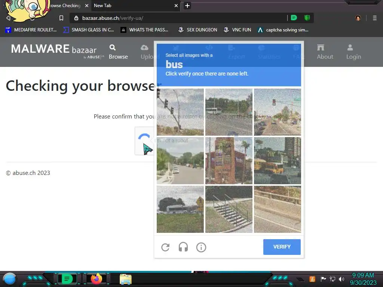Click green chat extension icon in address bar
The width and height of the screenshot is (383, 287).
click(294, 18)
